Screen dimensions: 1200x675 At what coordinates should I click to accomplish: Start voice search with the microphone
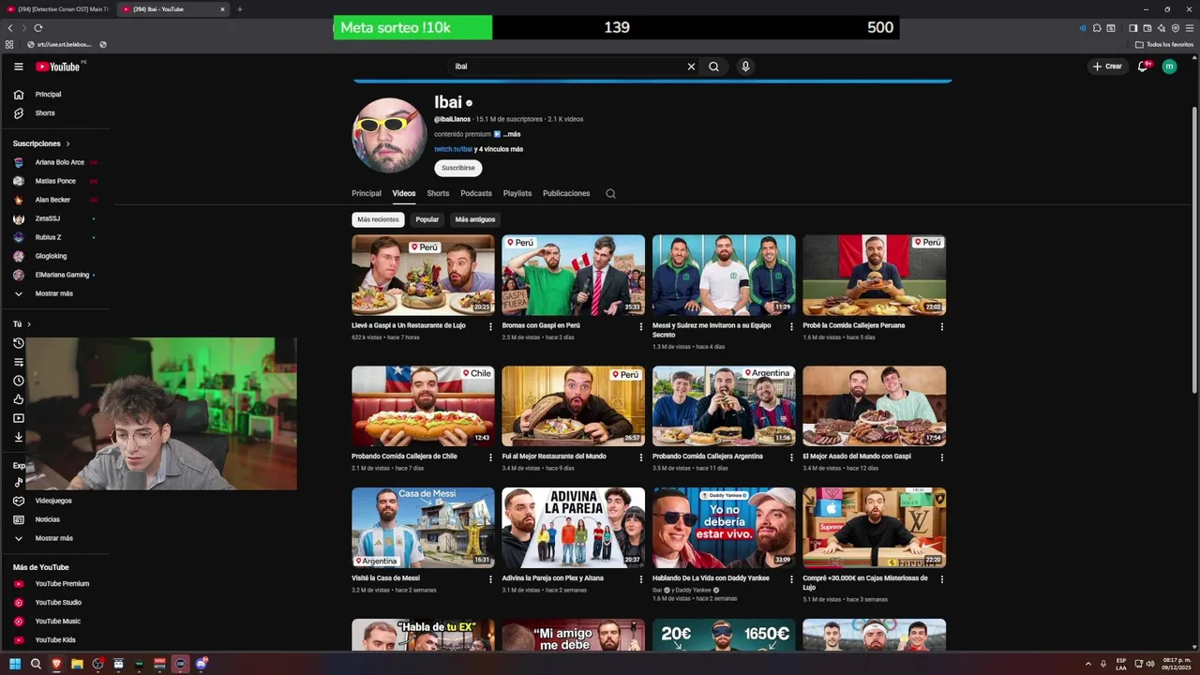(x=745, y=67)
